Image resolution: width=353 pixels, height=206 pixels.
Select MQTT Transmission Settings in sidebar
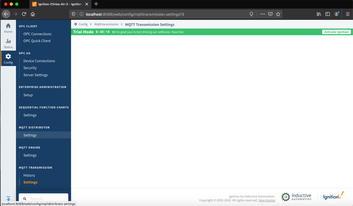[x=30, y=182]
